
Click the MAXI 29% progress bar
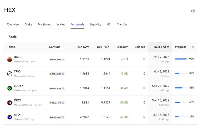pos(181,117)
